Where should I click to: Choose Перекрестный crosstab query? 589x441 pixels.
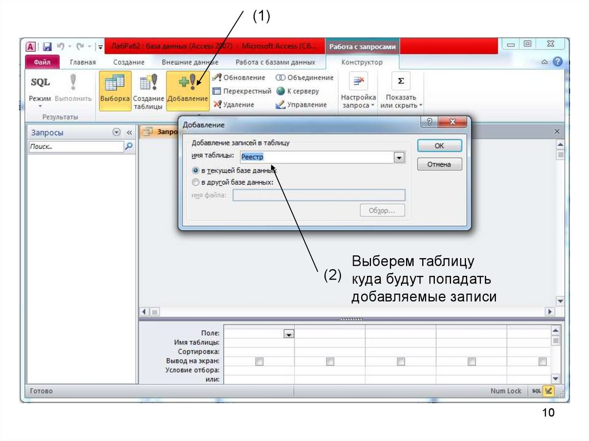click(x=242, y=91)
